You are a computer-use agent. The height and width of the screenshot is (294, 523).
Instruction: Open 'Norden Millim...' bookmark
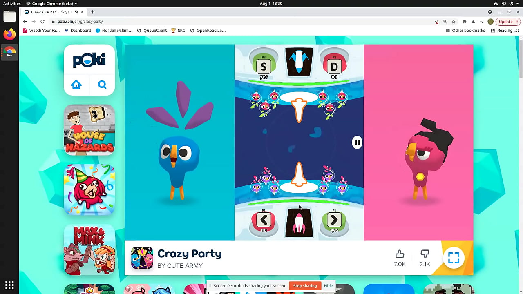pyautogui.click(x=114, y=30)
